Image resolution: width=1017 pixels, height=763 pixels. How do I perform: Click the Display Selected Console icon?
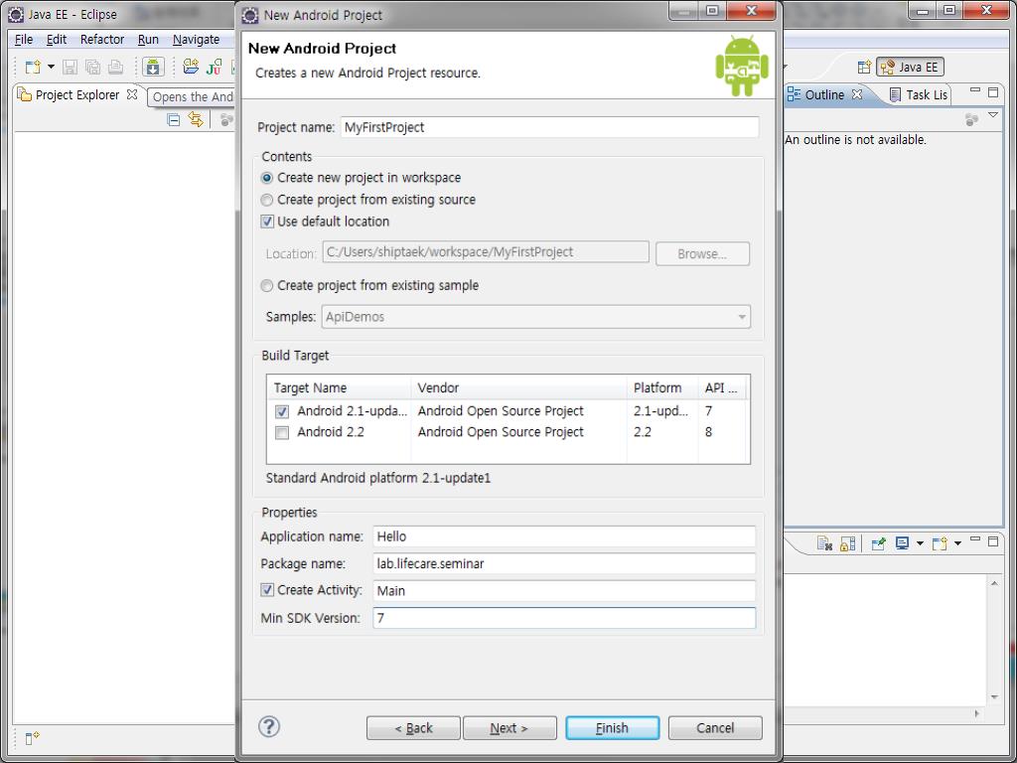click(x=902, y=543)
